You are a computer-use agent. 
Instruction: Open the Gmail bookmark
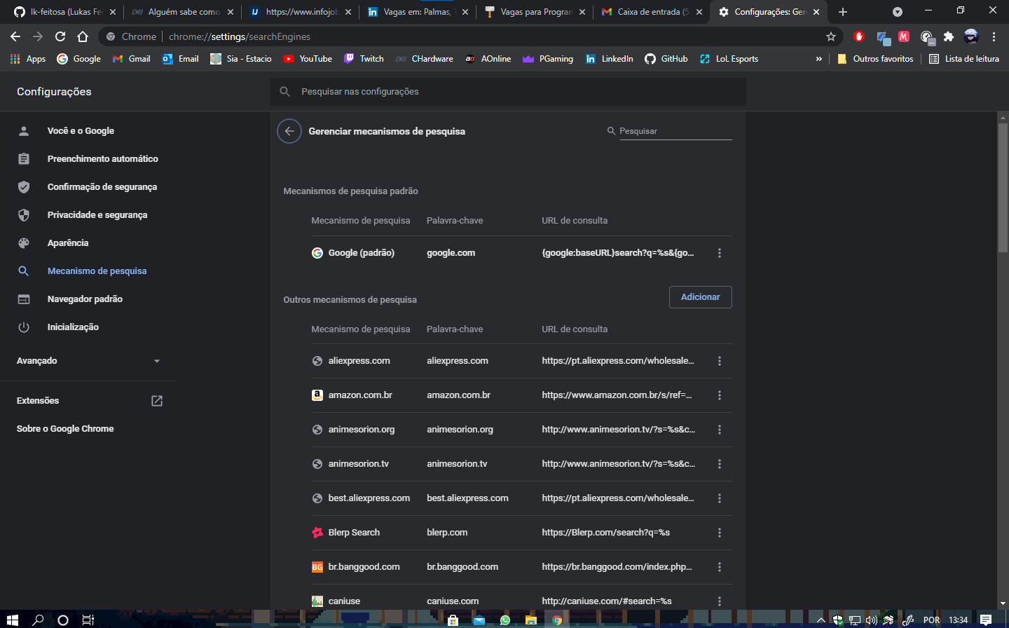point(132,59)
